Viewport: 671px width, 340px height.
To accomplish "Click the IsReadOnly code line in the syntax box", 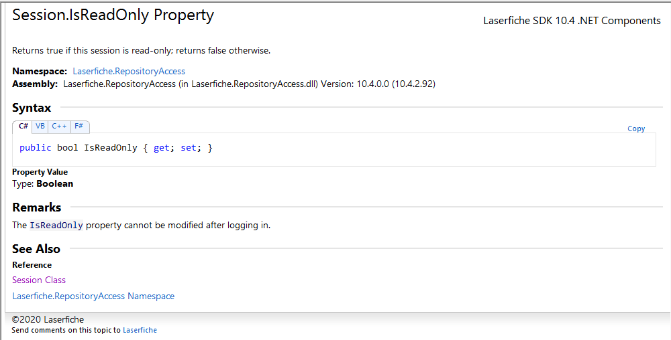I will 116,148.
